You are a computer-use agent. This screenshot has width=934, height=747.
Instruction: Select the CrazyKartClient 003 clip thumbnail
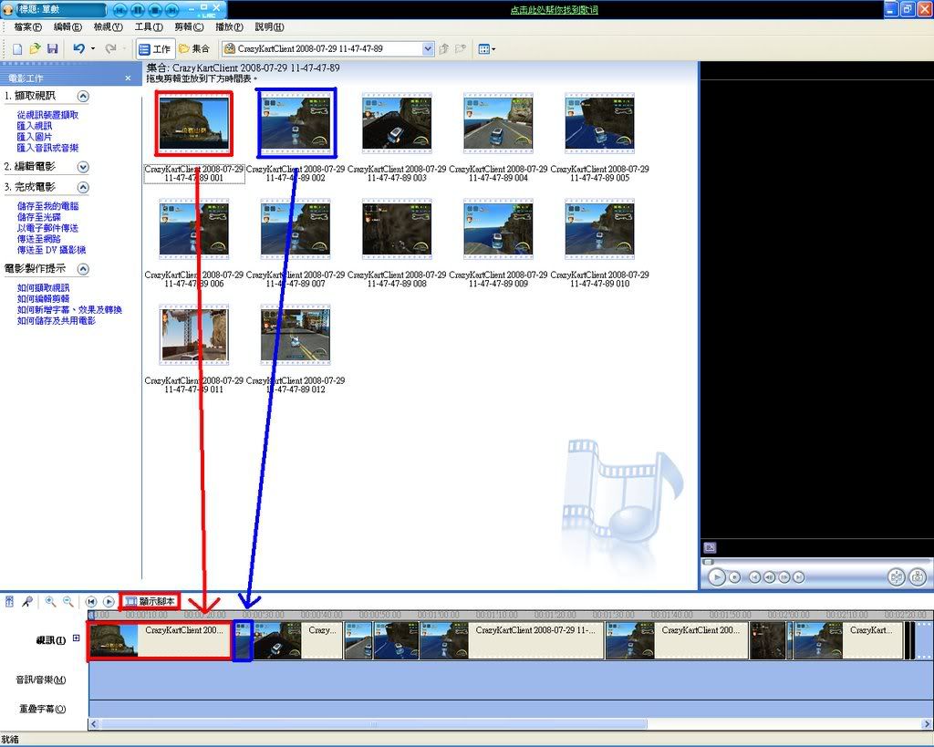397,124
